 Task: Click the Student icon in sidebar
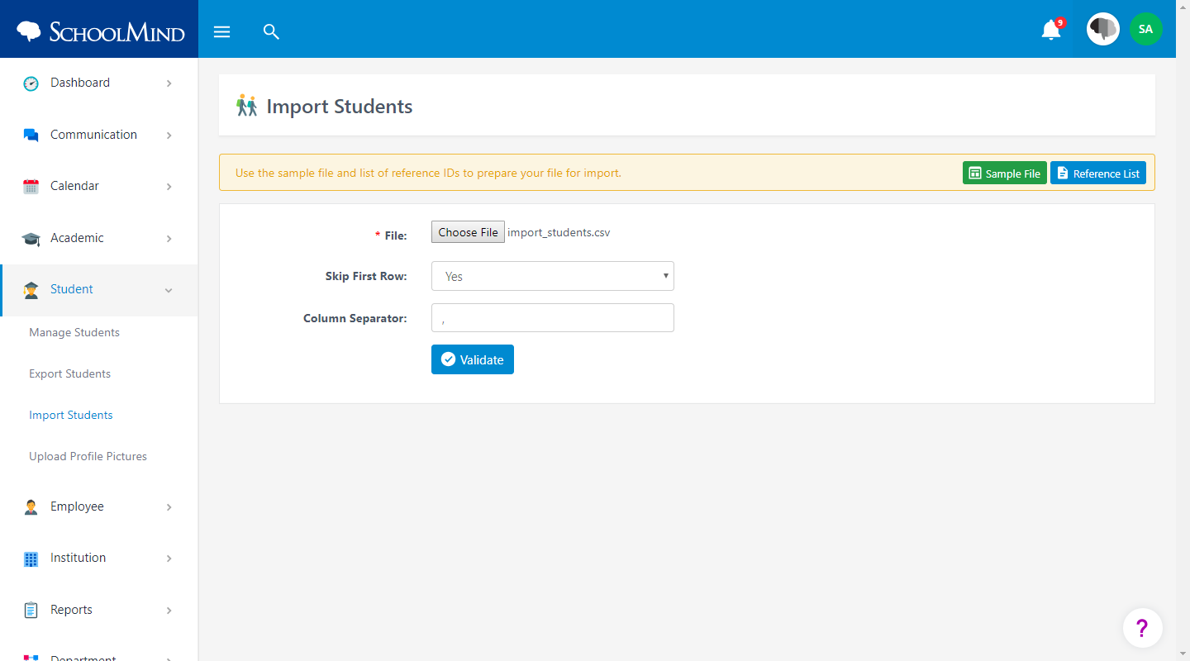(31, 290)
